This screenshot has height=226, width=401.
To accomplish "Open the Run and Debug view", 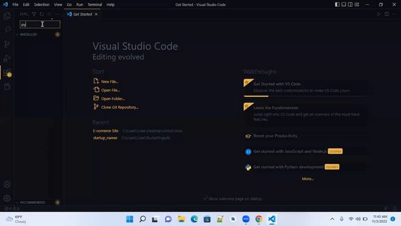I will point(7,58).
